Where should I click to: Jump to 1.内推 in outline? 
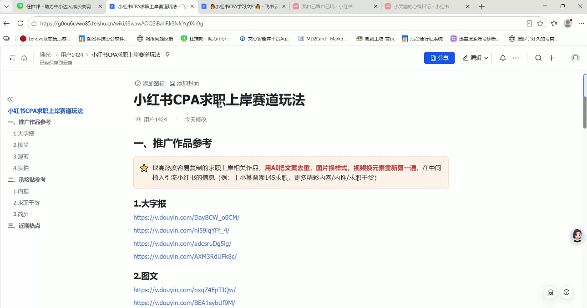pyautogui.click(x=21, y=191)
